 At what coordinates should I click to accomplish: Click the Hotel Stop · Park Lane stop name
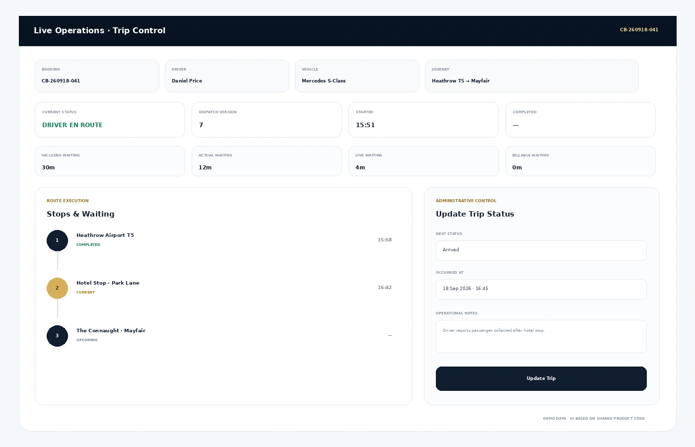pos(108,283)
